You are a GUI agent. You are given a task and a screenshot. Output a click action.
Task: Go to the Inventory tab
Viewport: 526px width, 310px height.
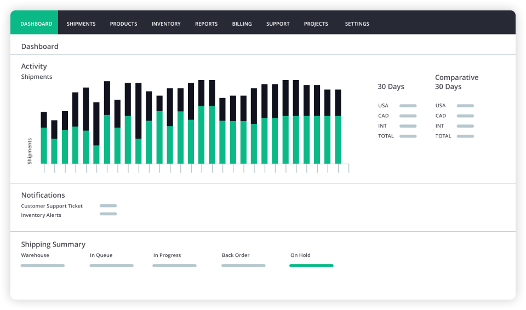pyautogui.click(x=166, y=24)
